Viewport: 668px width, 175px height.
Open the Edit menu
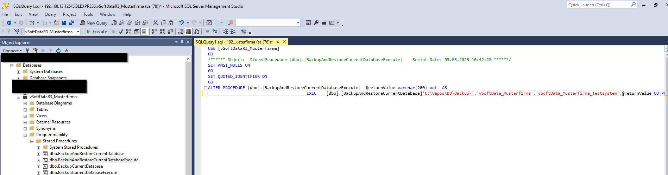(18, 14)
